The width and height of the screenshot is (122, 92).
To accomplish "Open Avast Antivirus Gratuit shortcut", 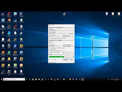I will click(x=3, y=53).
